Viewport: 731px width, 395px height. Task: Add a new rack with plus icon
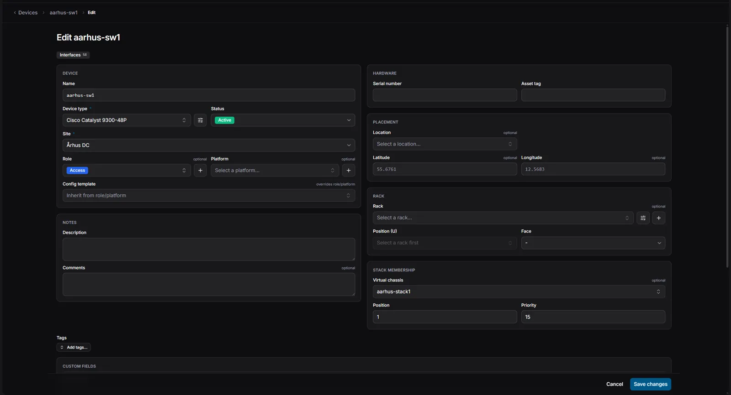(x=659, y=218)
